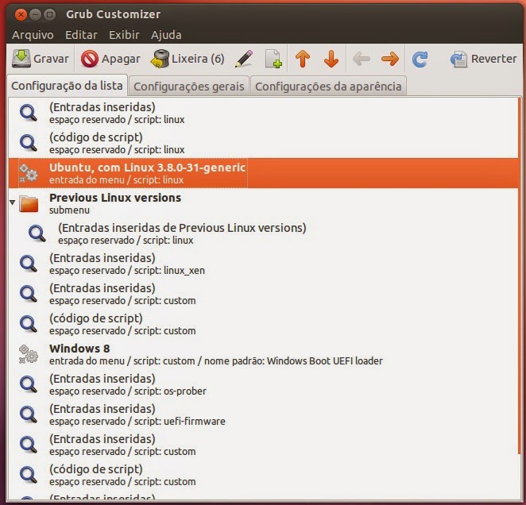Click magnifier icon of linux_xen row
526x505 pixels.
tap(29, 264)
